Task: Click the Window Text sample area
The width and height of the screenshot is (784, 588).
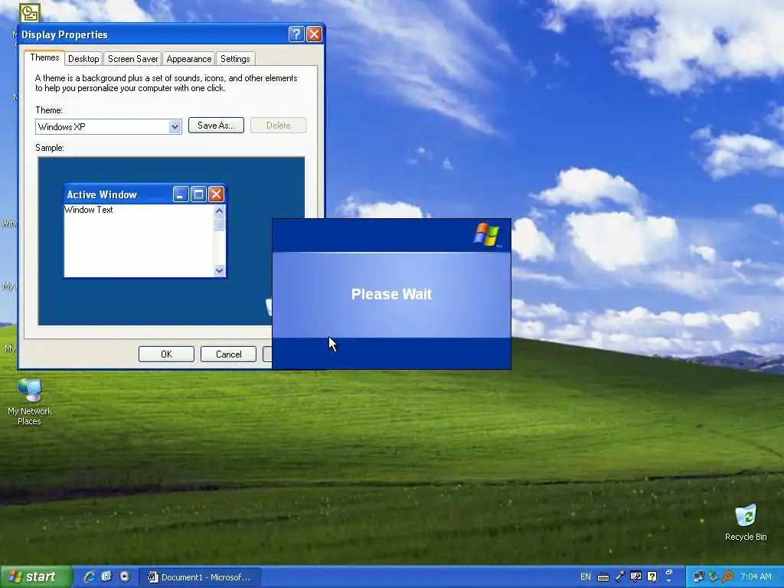Action: [x=89, y=210]
